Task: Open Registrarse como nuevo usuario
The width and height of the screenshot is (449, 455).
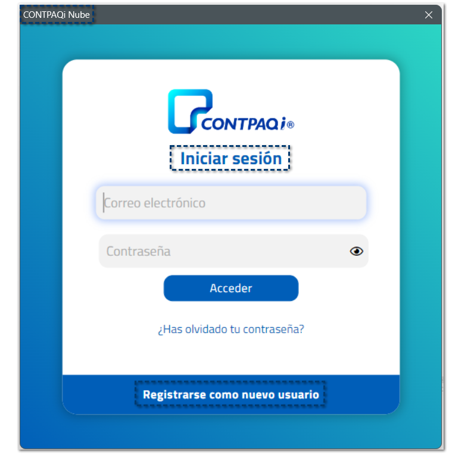Action: coord(230,395)
